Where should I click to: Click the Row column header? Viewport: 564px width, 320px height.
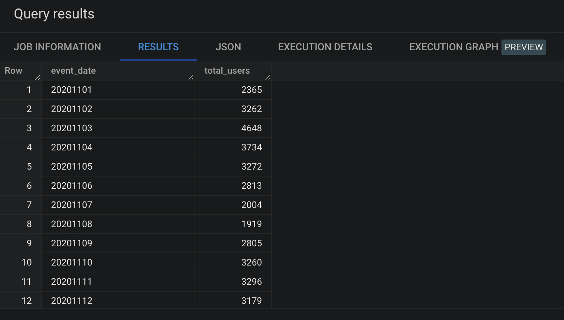click(21, 71)
